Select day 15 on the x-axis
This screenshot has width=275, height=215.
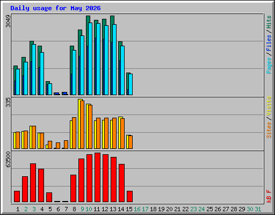pyautogui.click(x=129, y=209)
